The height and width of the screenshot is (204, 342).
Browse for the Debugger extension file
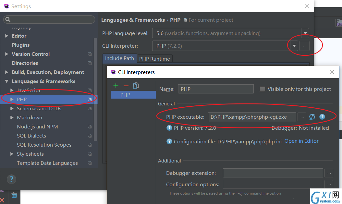pyautogui.click(x=329, y=173)
